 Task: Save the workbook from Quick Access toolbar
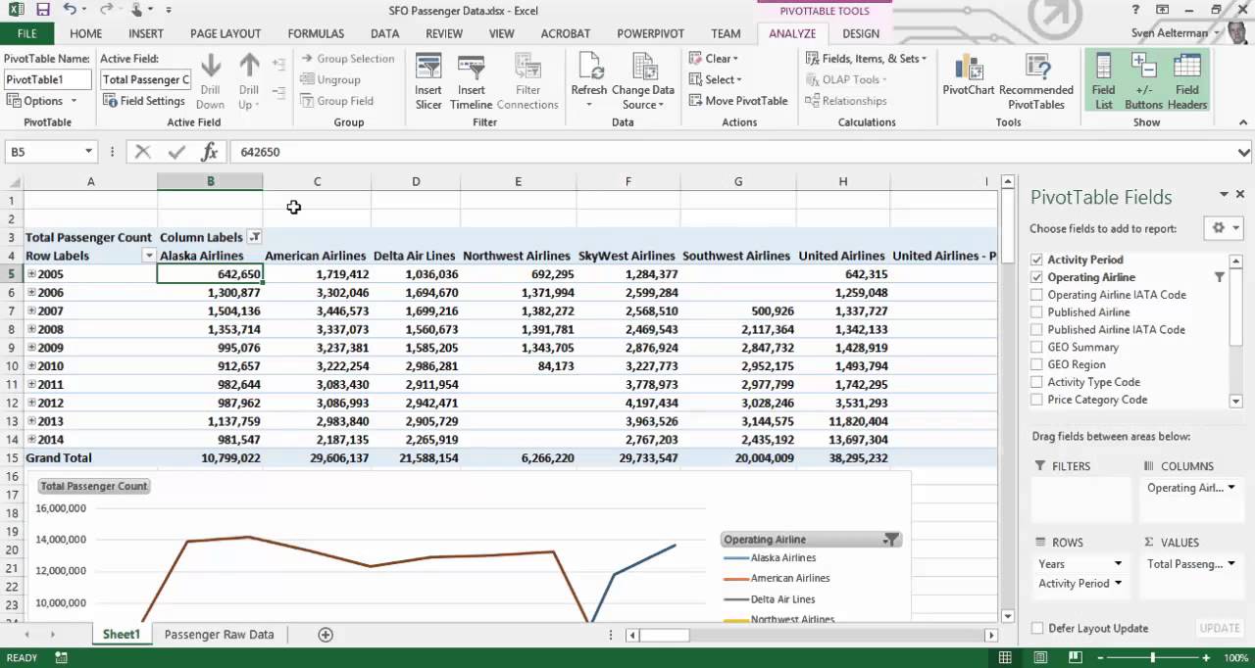click(42, 10)
